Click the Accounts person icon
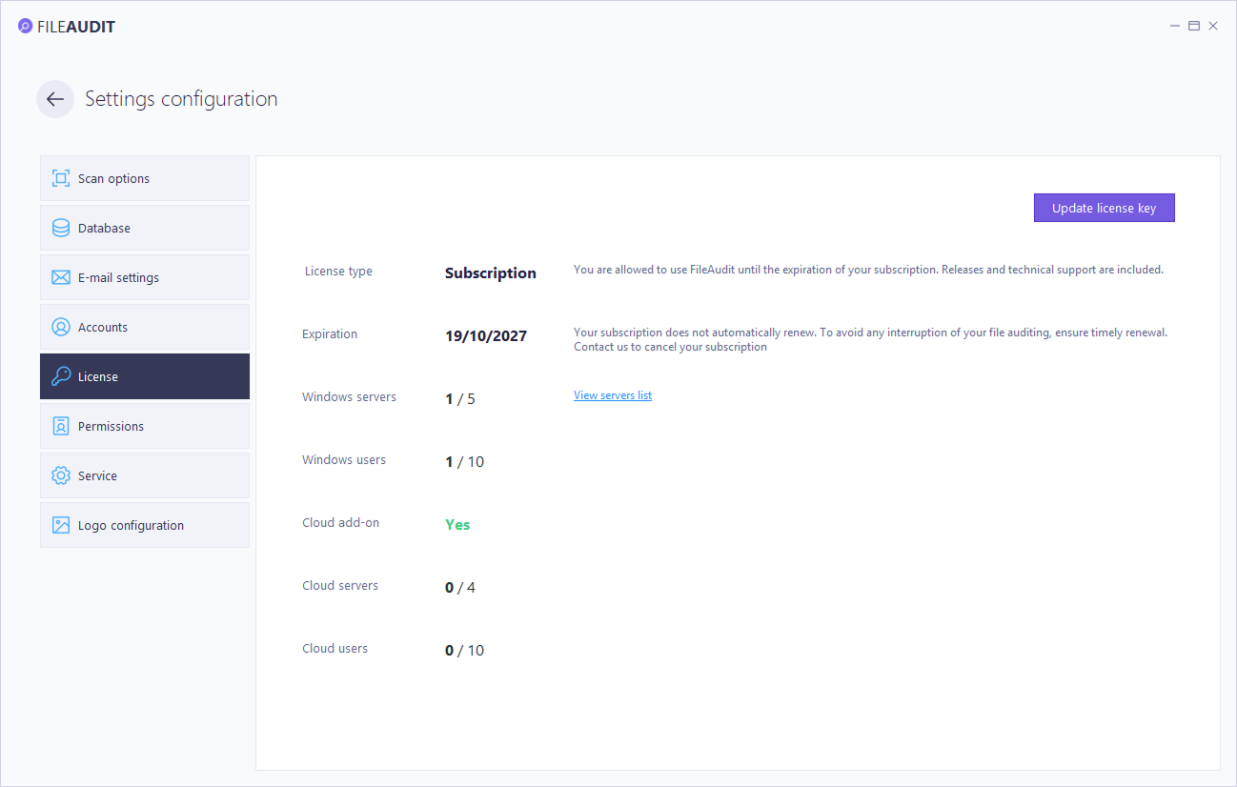This screenshot has width=1237, height=787. tap(61, 327)
